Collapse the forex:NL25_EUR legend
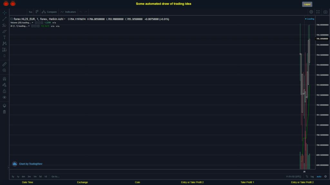The width and height of the screenshot is (330, 185). 12,19
